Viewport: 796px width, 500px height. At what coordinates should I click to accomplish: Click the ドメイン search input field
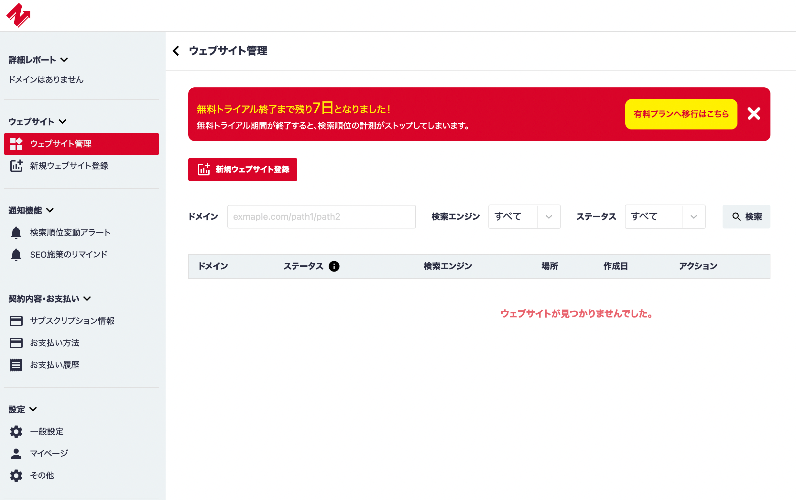321,217
